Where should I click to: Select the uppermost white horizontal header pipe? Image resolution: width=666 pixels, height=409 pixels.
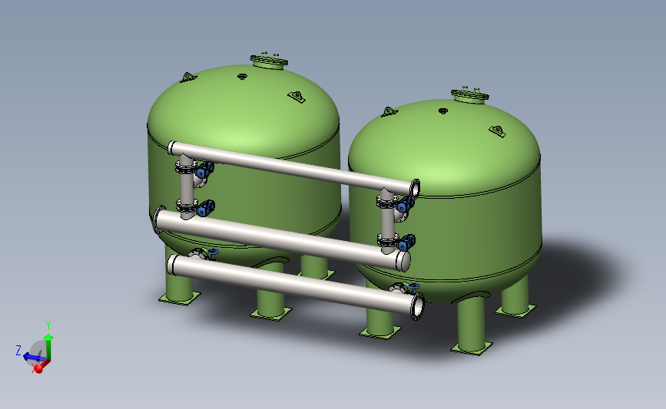tap(294, 169)
